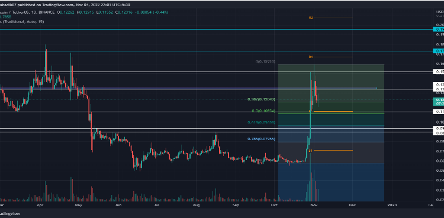The width and height of the screenshot is (444, 218).
Task: Select the R1 pivot label
Action: [310, 57]
